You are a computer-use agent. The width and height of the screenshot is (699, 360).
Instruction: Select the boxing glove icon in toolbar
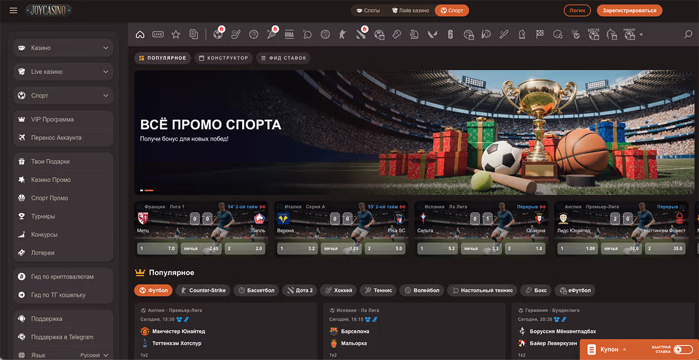397,35
